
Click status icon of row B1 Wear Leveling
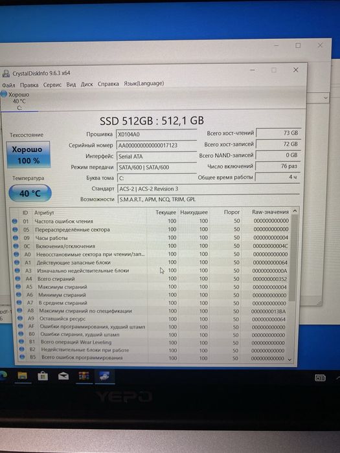click(21, 342)
